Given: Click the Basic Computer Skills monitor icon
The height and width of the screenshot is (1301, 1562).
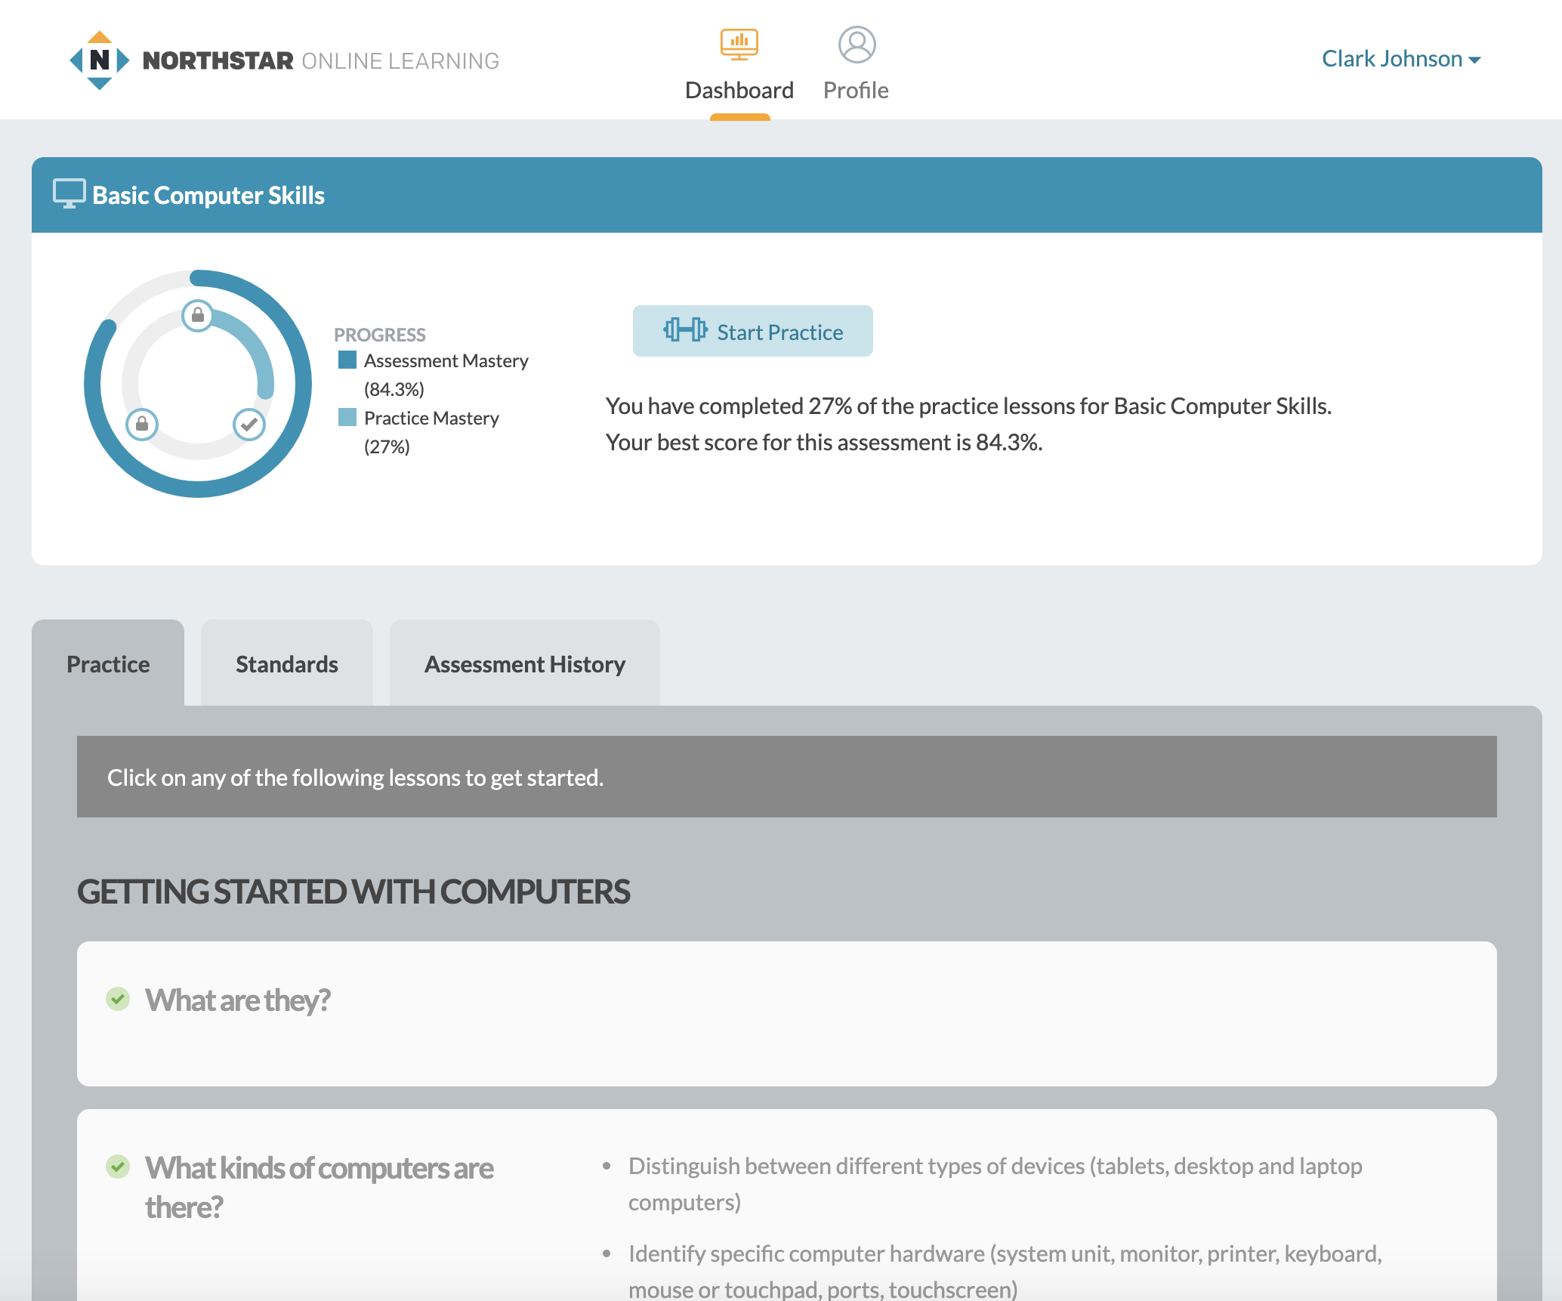Looking at the screenshot, I should (x=69, y=193).
